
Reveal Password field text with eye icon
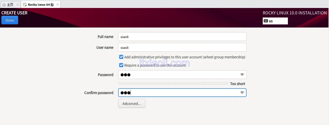tap(242, 75)
